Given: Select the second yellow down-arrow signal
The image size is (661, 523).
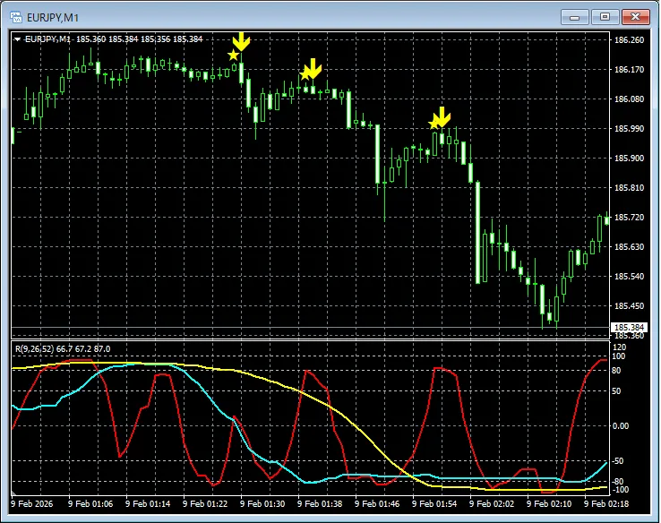Looking at the screenshot, I should (x=313, y=68).
